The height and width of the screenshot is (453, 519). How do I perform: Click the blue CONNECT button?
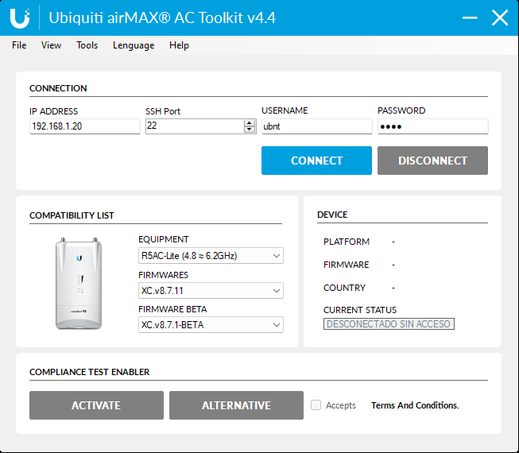click(x=316, y=161)
